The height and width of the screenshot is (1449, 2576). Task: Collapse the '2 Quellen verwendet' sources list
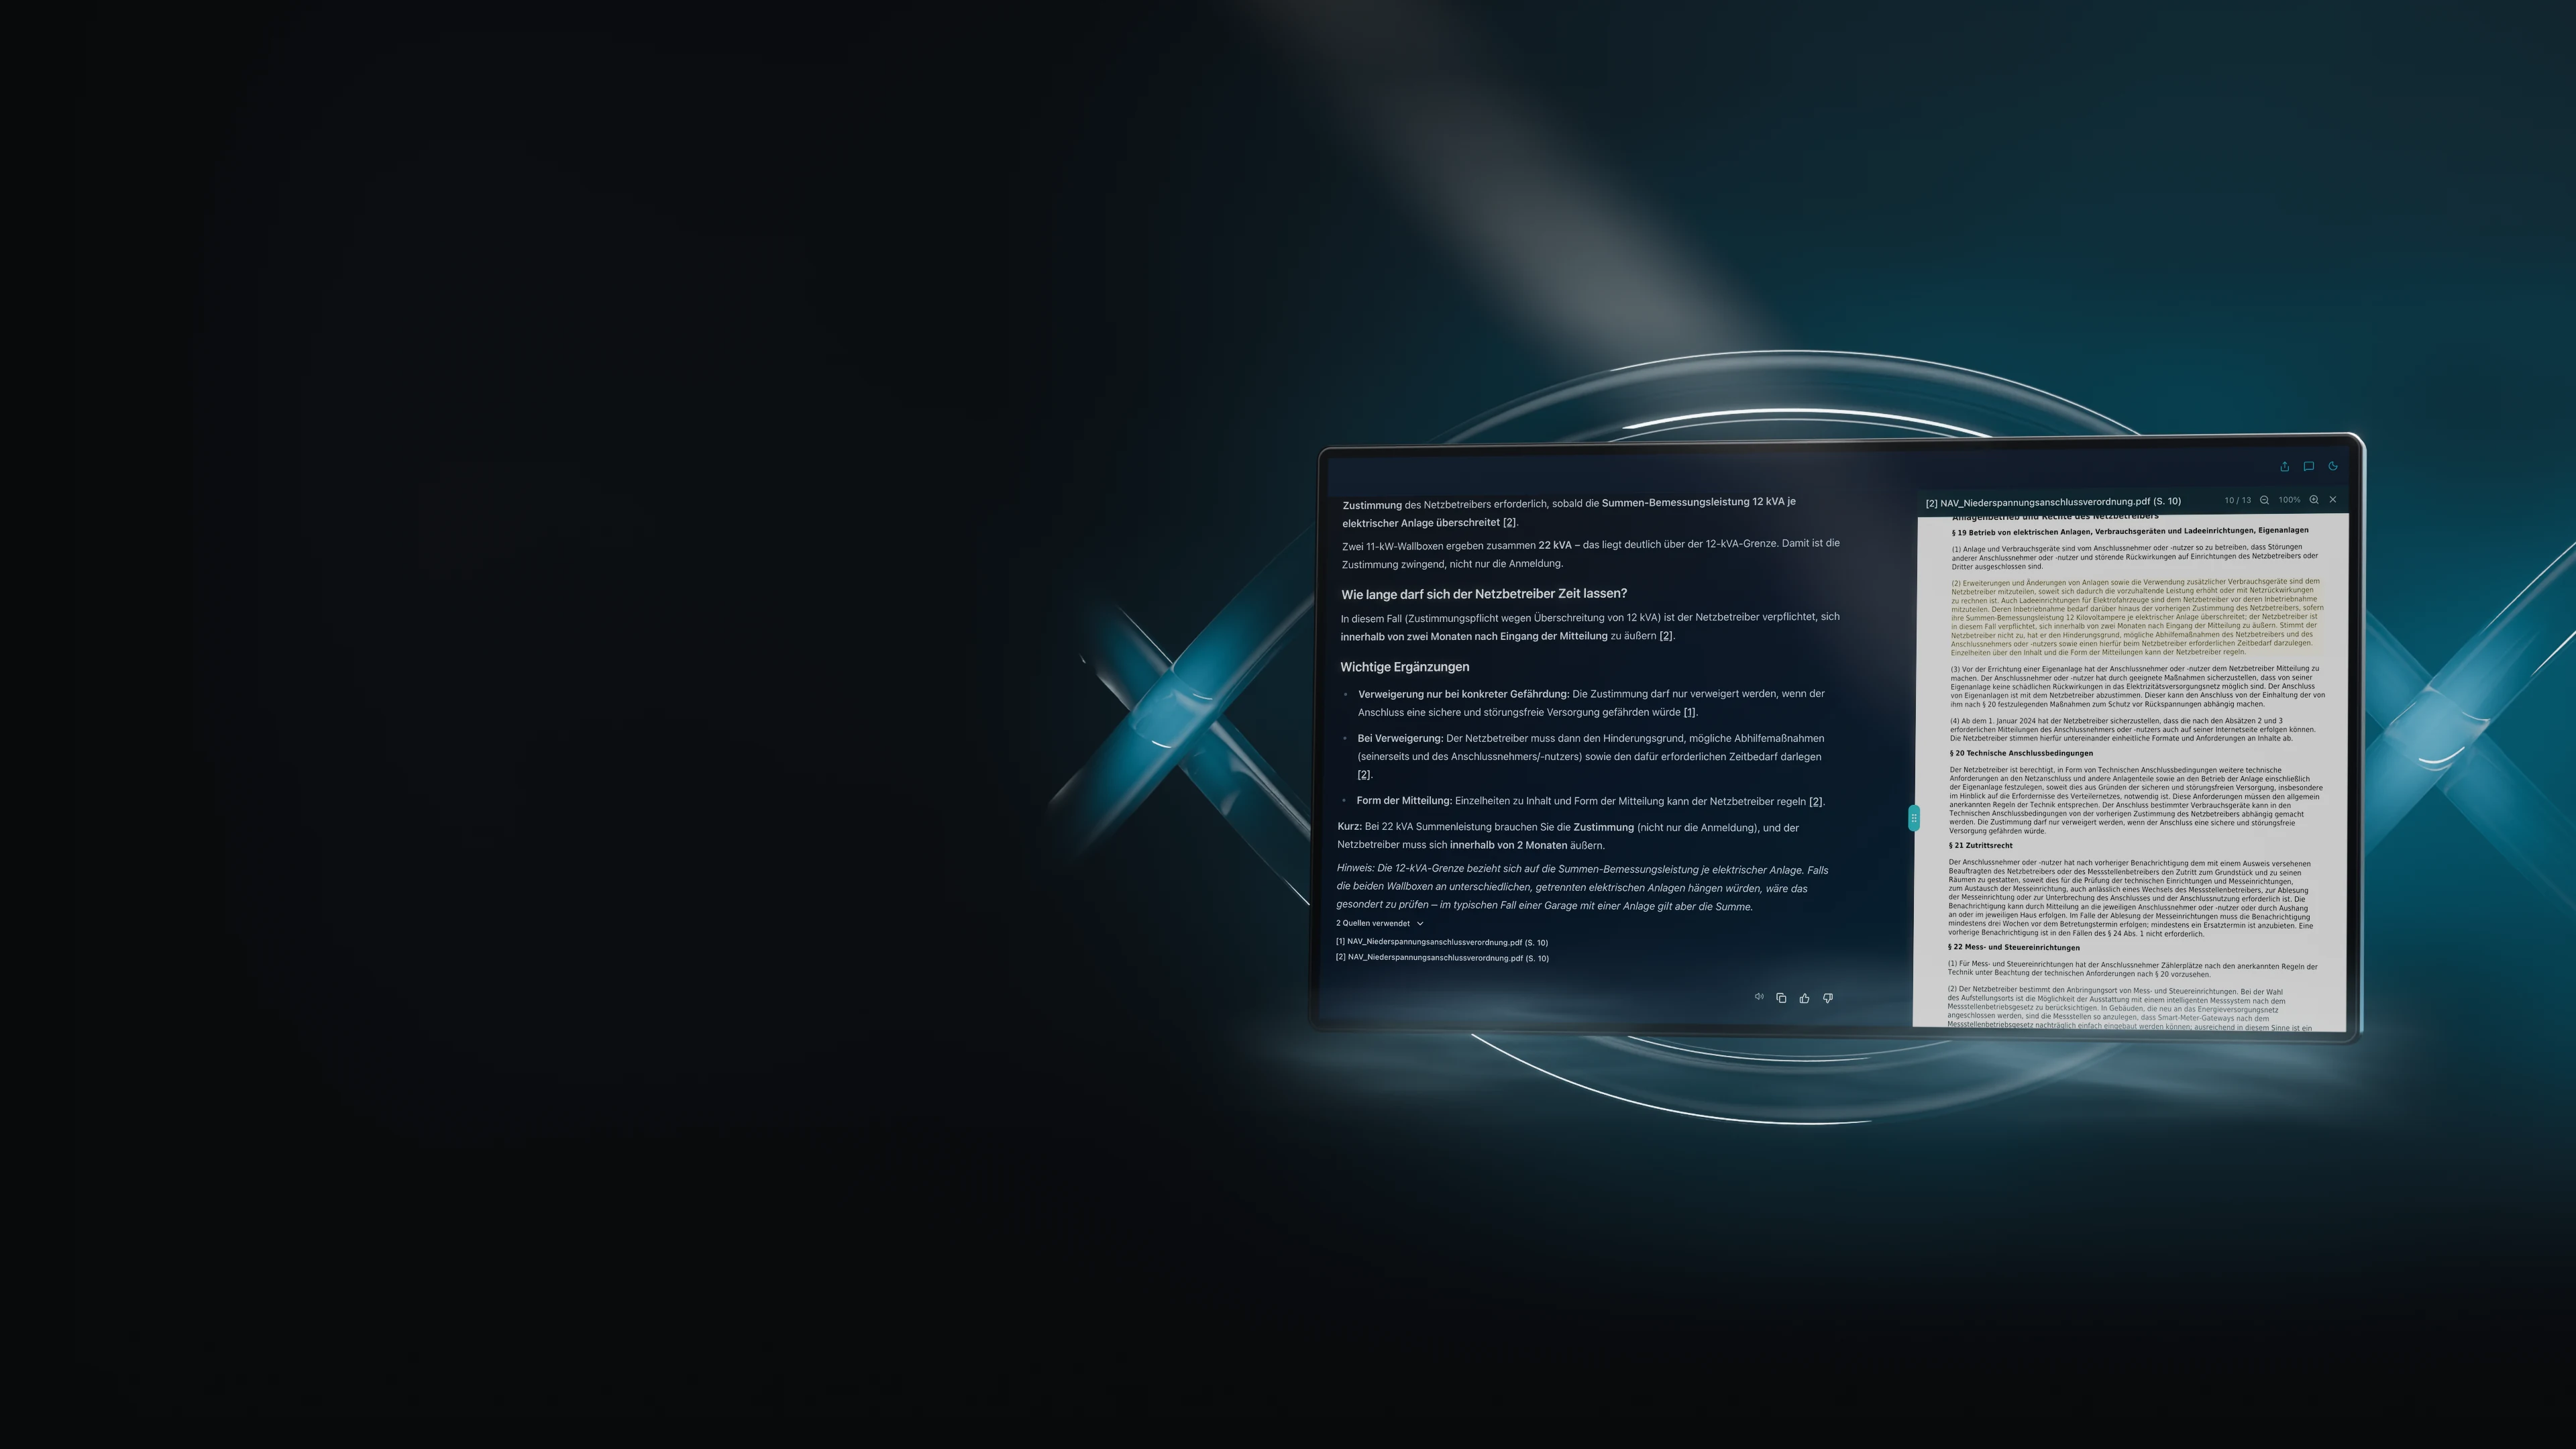(1380, 923)
